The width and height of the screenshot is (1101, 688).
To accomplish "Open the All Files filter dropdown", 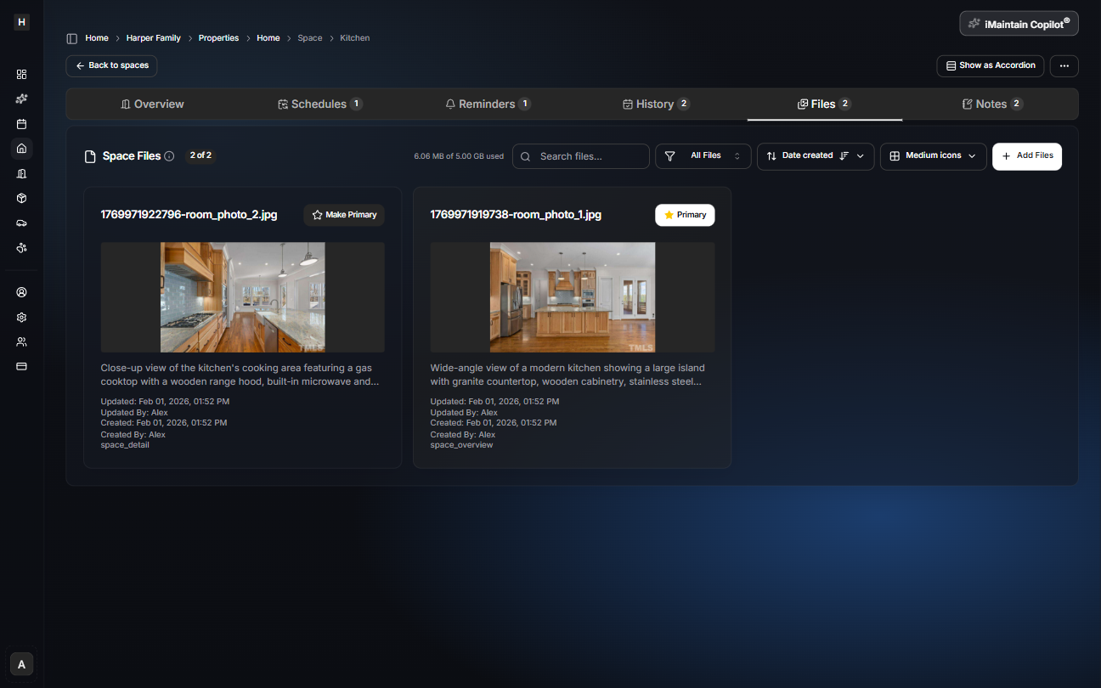I will pyautogui.click(x=703, y=156).
